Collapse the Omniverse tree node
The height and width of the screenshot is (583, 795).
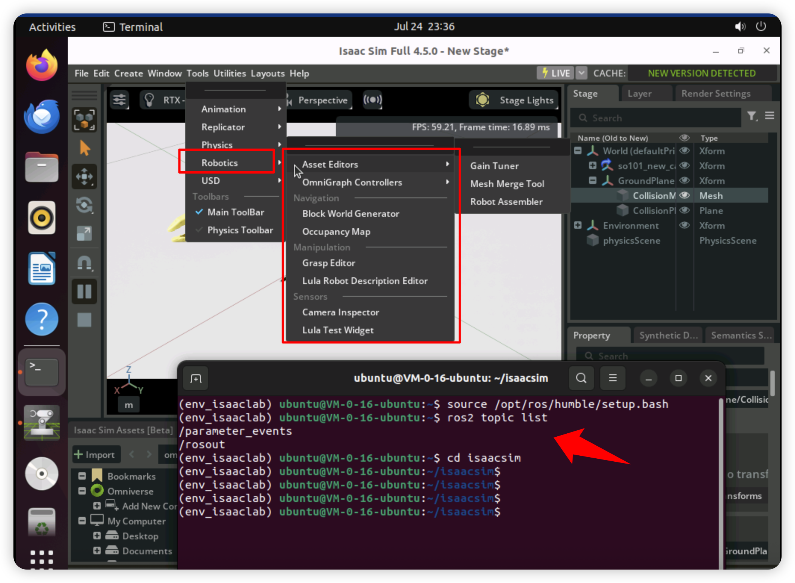[82, 491]
